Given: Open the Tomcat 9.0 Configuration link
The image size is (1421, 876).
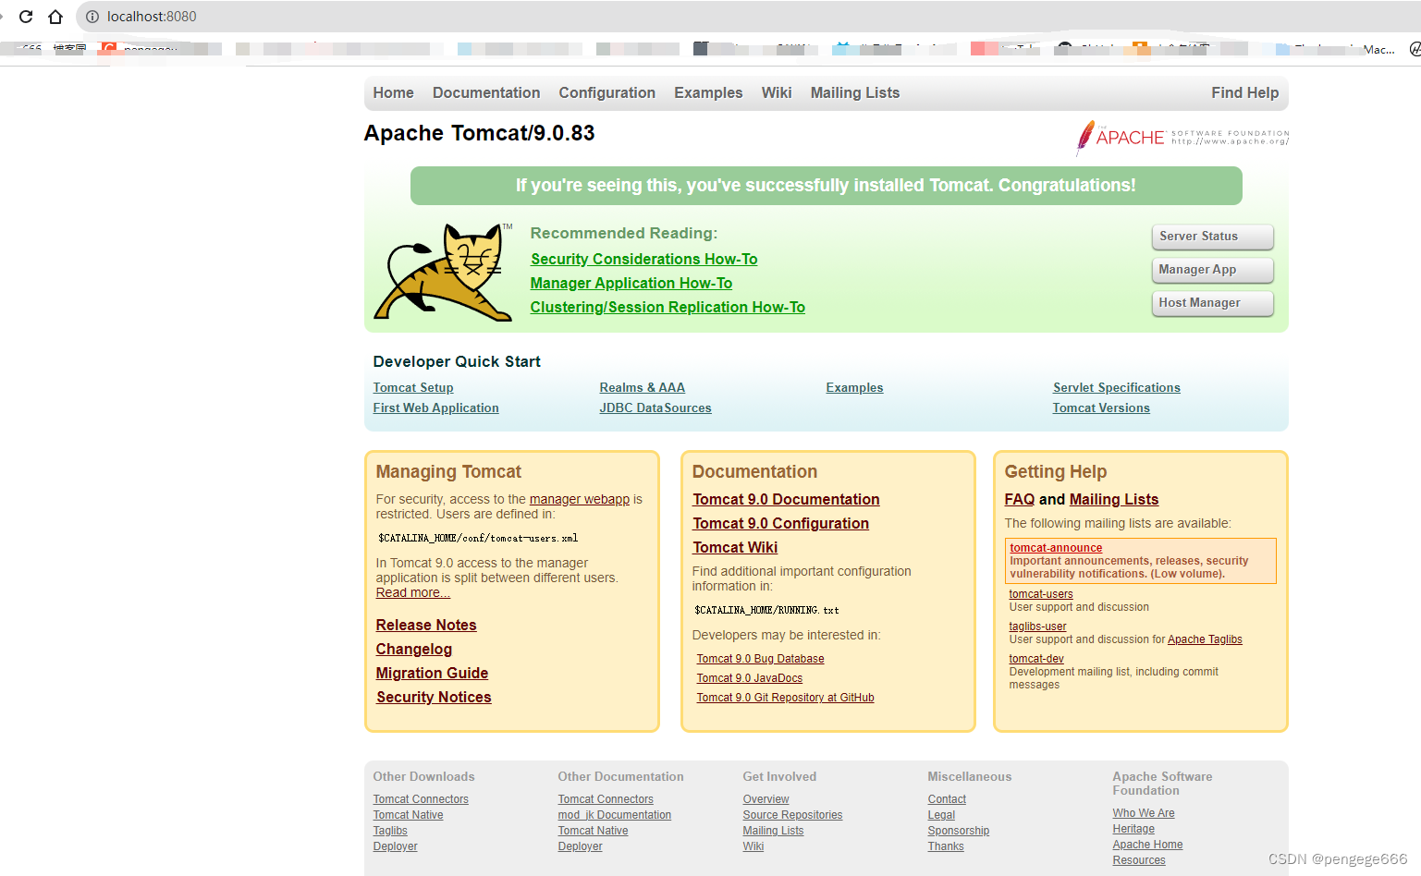Looking at the screenshot, I should pyautogui.click(x=781, y=524).
